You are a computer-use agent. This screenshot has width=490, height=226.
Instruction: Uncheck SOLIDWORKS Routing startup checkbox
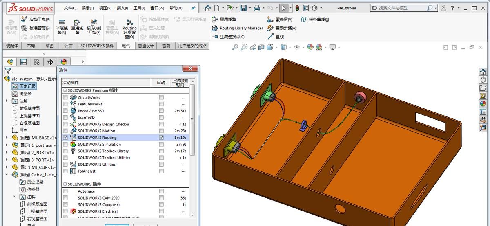click(x=161, y=138)
